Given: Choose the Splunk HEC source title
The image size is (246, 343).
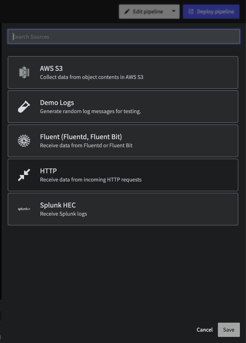Looking at the screenshot, I should pyautogui.click(x=58, y=205).
